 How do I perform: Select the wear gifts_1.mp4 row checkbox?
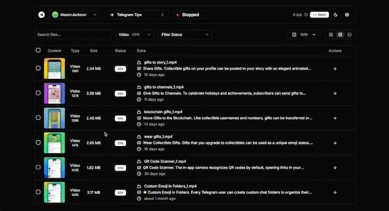click(x=38, y=143)
